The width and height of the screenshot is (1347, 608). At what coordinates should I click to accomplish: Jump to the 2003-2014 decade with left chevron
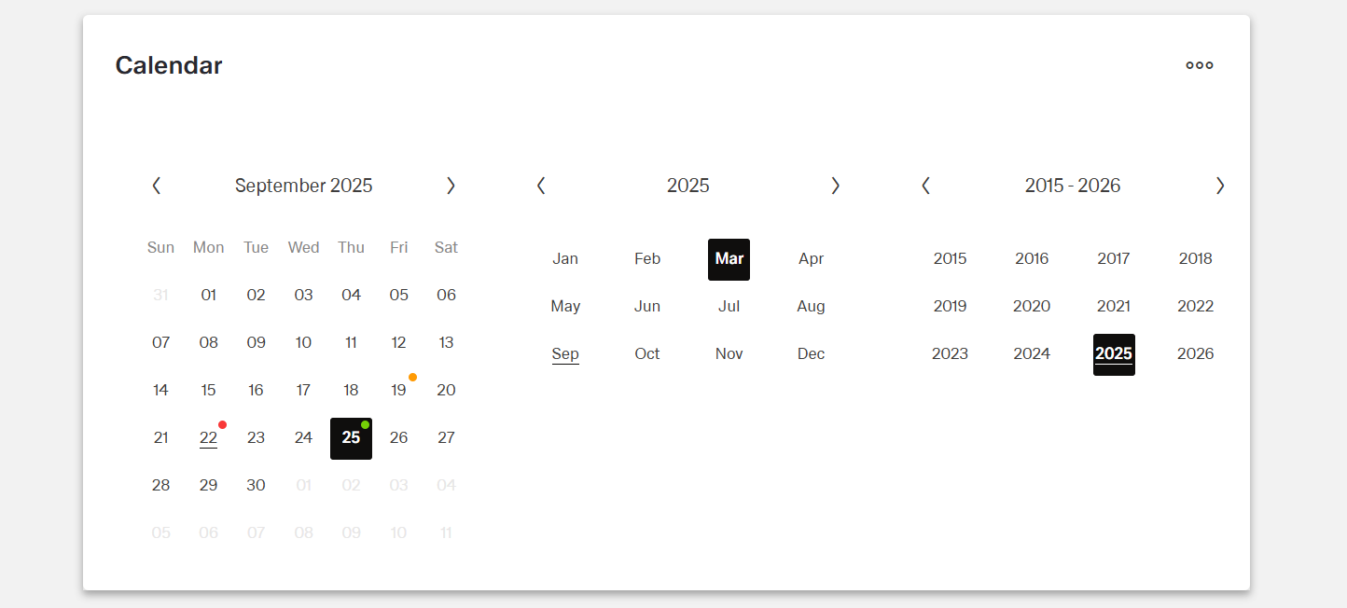point(925,186)
